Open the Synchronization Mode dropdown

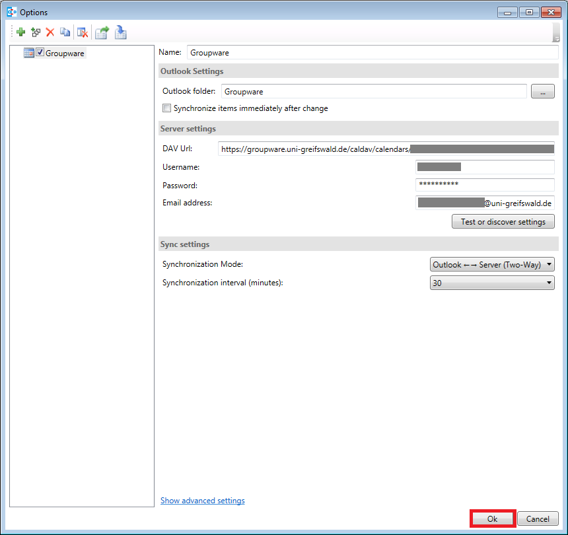491,265
